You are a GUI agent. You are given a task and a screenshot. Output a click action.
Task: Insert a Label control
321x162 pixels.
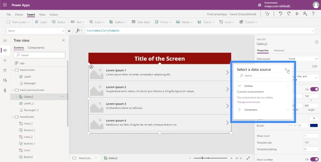(x=41, y=22)
